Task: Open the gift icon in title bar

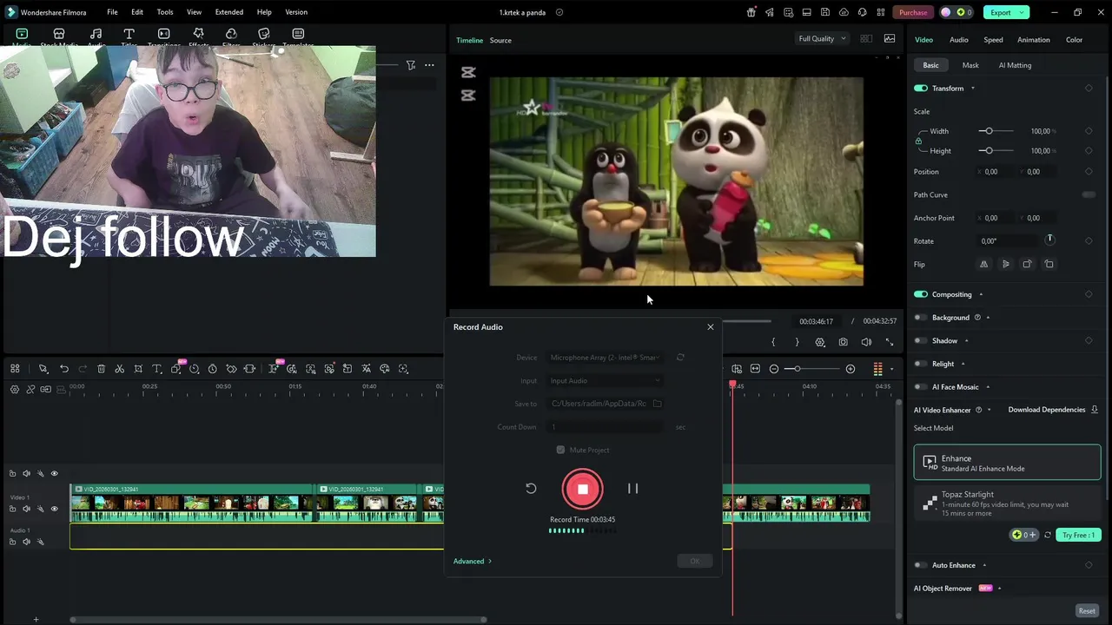Action: coord(751,12)
